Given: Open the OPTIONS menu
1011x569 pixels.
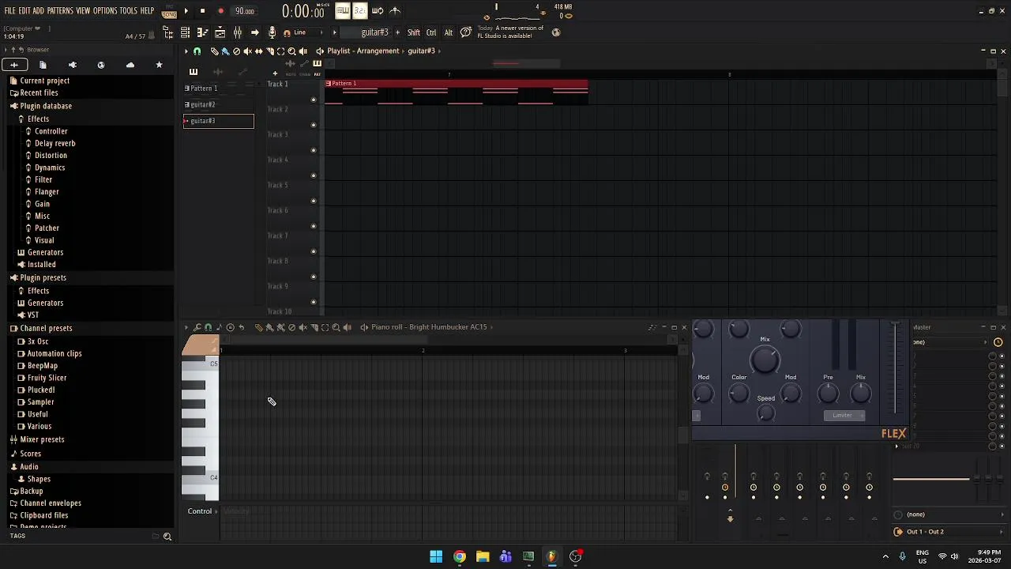Looking at the screenshot, I should [105, 11].
